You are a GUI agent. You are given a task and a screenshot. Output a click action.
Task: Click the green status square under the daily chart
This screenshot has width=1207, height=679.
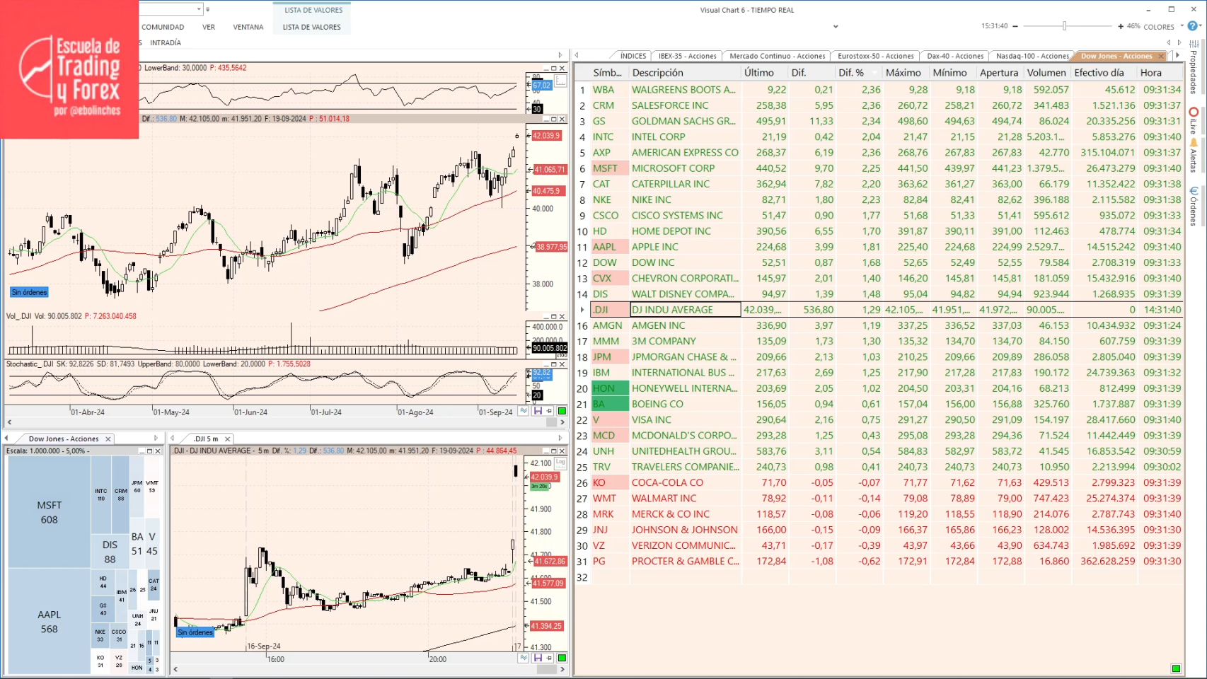point(562,411)
